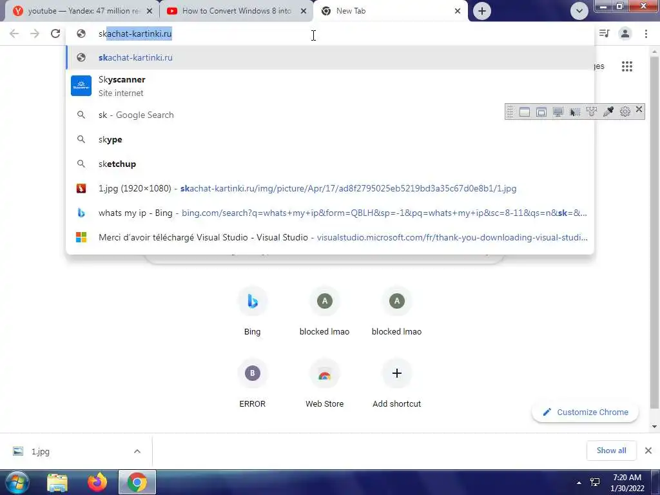Choose the Skyscanner site suggestion
The image size is (660, 495).
coord(330,86)
